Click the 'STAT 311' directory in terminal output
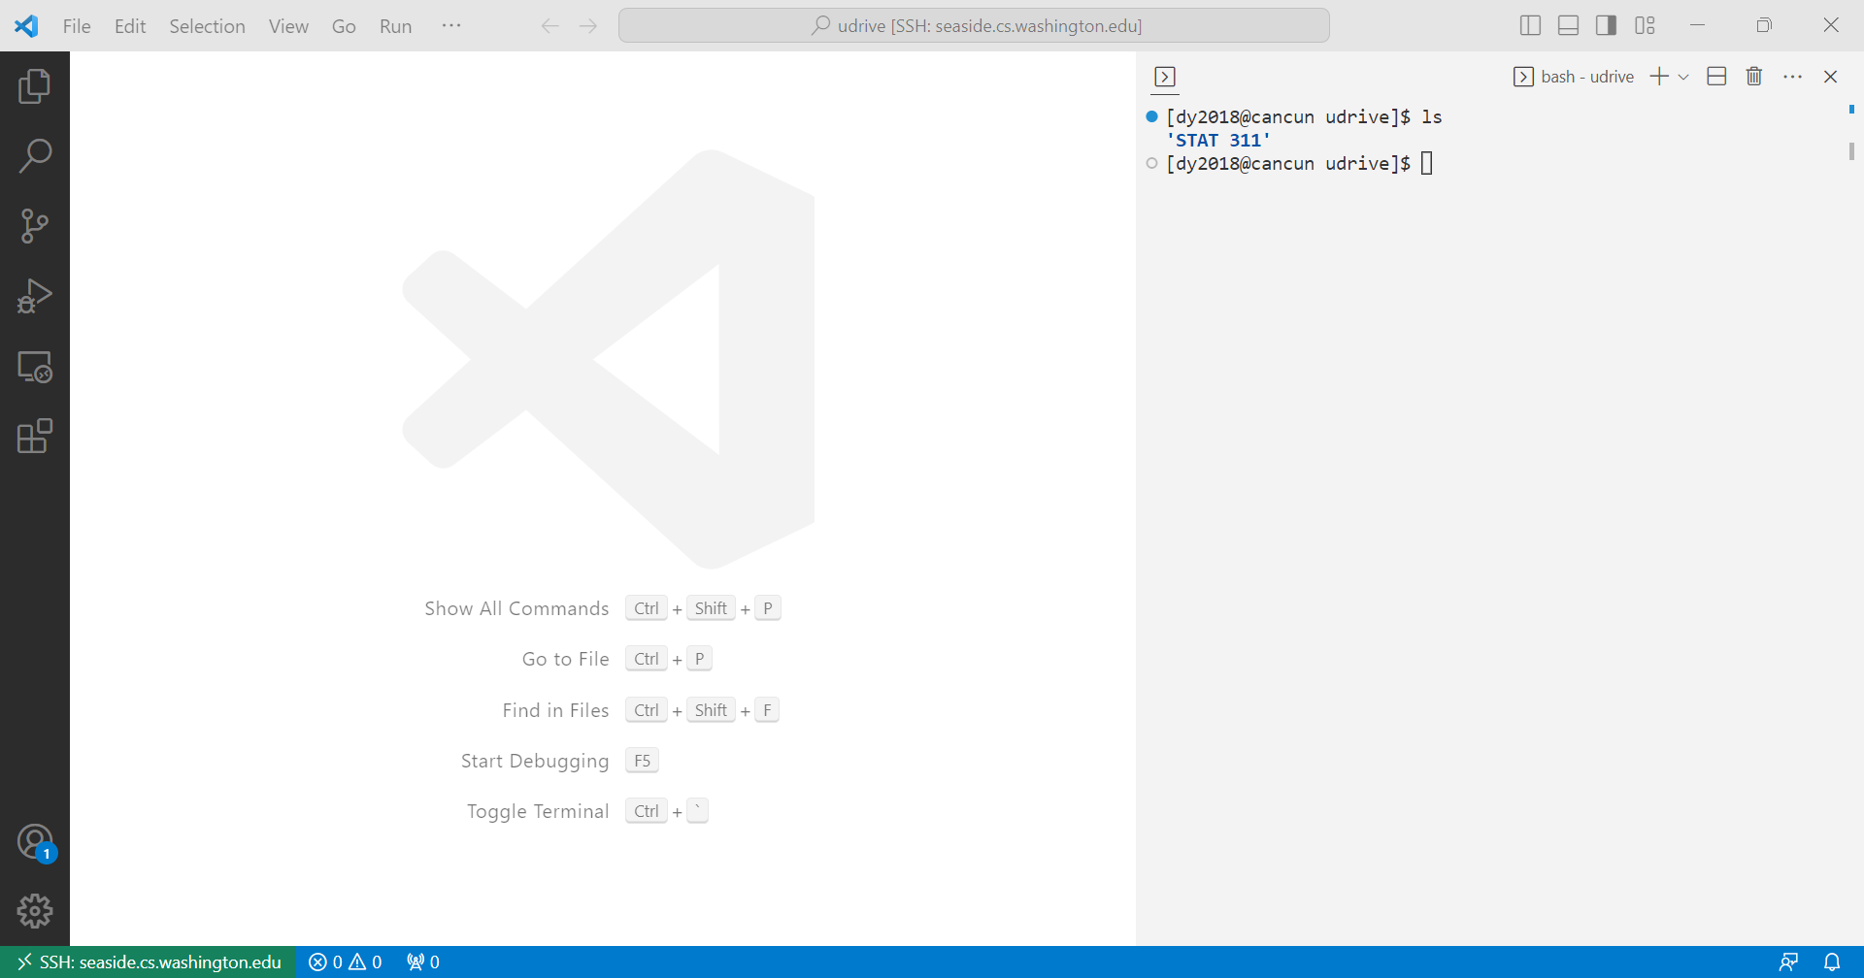The height and width of the screenshot is (978, 1864). pos(1218,141)
